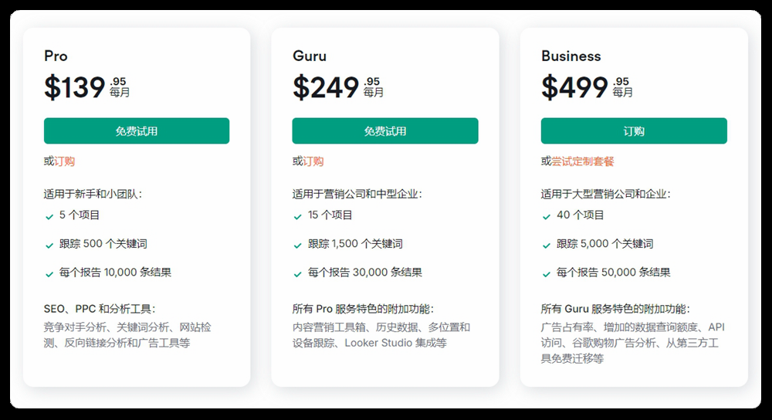Select the Pro plan title
Image resolution: width=772 pixels, height=420 pixels.
[56, 56]
